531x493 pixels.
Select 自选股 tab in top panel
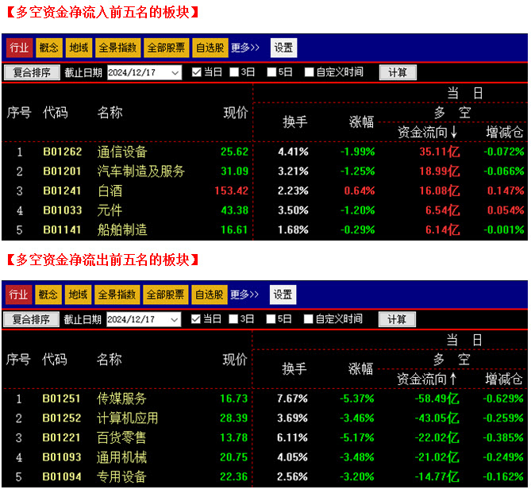click(x=210, y=48)
